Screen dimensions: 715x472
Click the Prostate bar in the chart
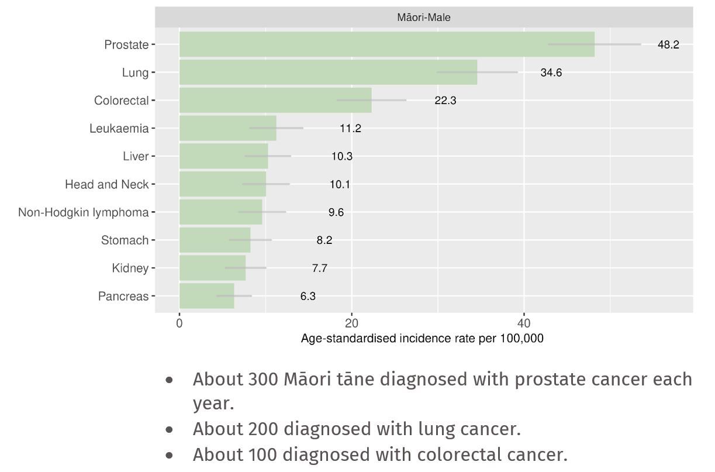pos(386,44)
